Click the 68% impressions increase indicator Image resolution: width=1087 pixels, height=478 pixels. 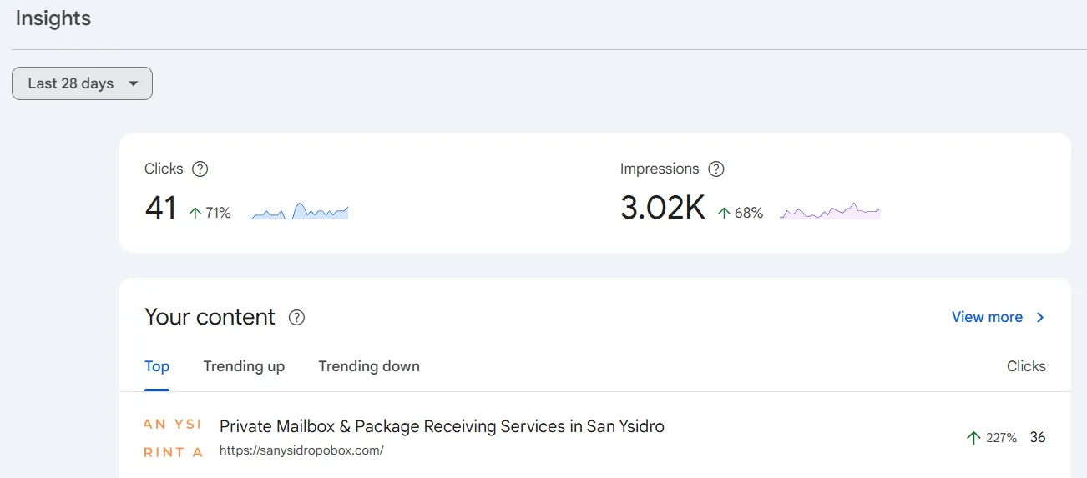pyautogui.click(x=741, y=213)
